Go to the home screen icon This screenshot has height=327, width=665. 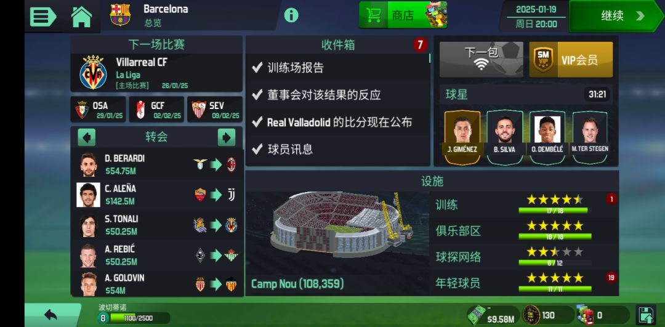pyautogui.click(x=81, y=17)
